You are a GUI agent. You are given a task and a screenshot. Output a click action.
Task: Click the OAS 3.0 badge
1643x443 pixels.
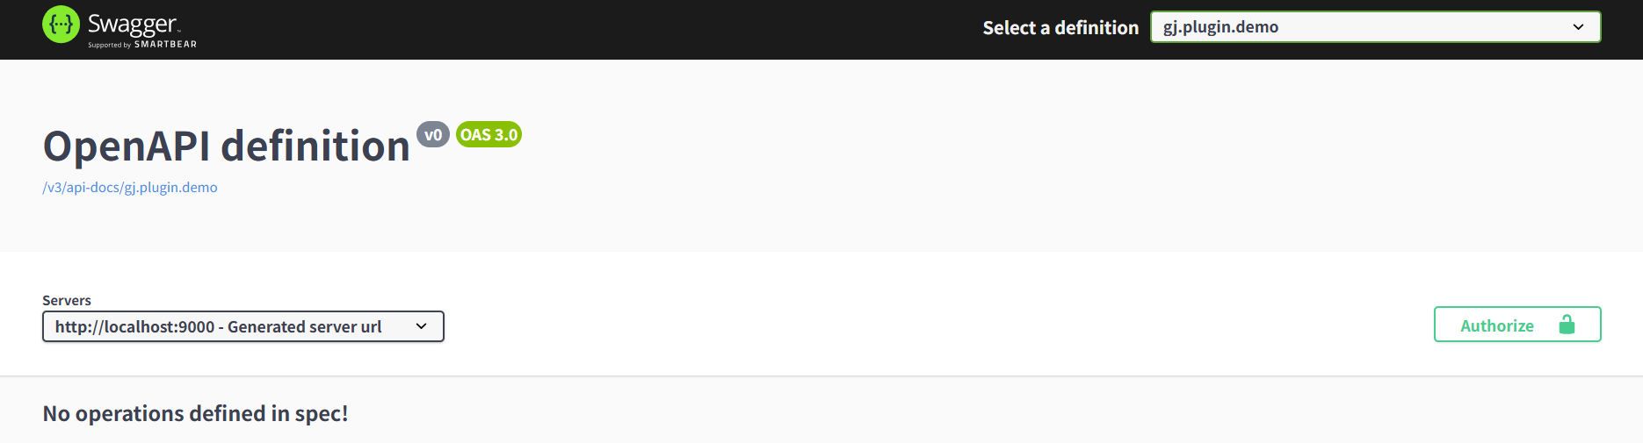(x=489, y=134)
